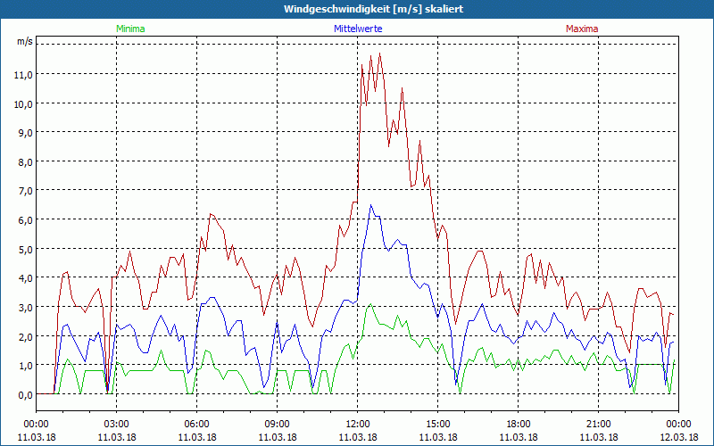Click the red Maxima legend label
Image resolution: width=714 pixels, height=446 pixels.
click(x=582, y=29)
